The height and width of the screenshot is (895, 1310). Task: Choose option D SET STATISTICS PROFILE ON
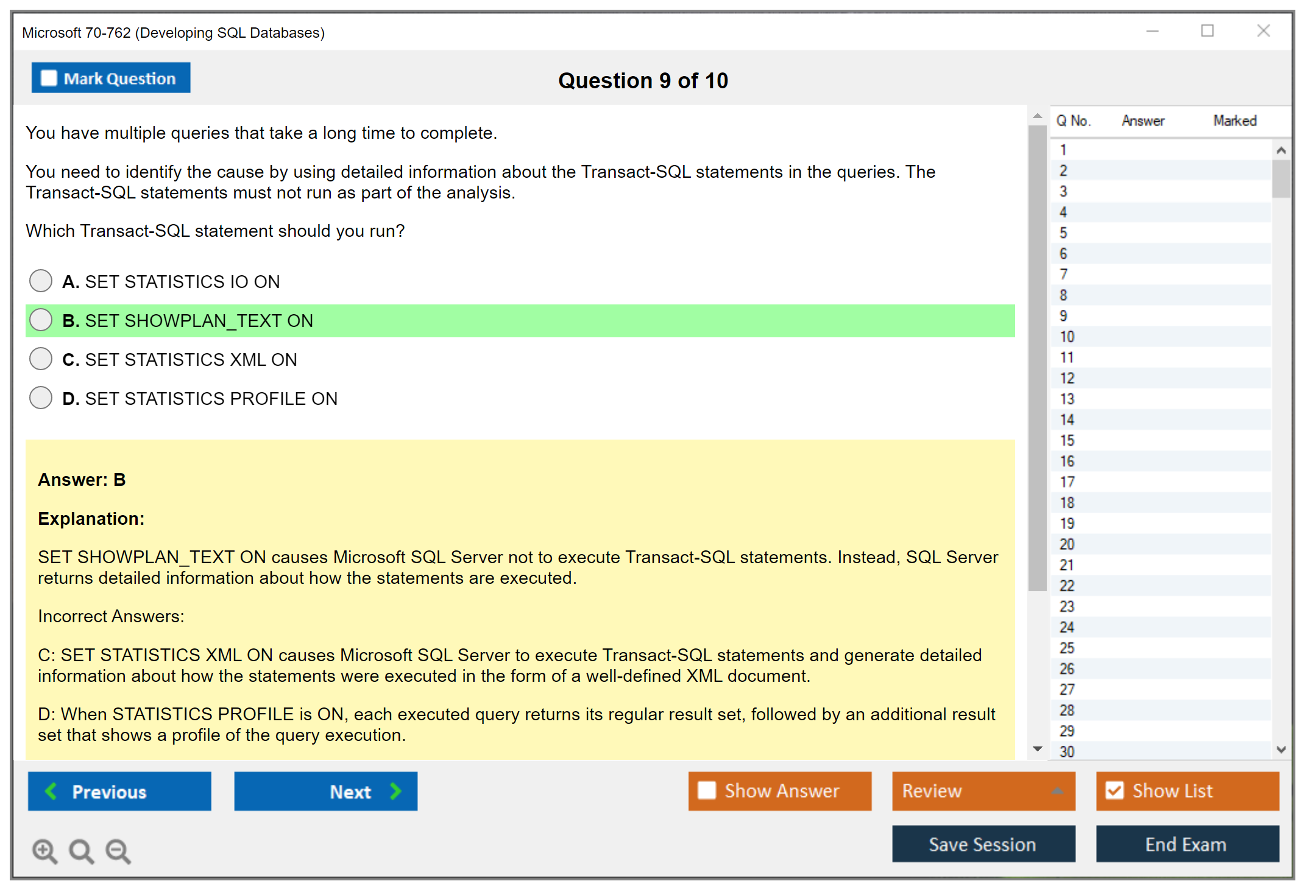coord(41,398)
